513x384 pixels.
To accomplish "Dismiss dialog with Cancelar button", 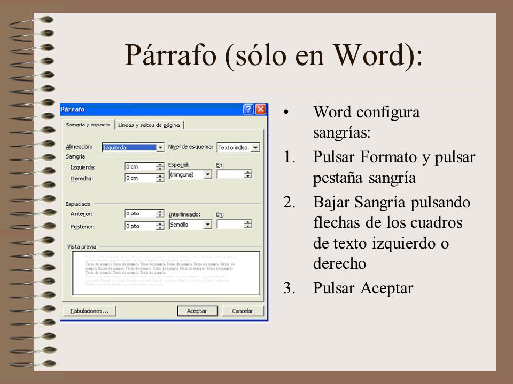I will (243, 311).
